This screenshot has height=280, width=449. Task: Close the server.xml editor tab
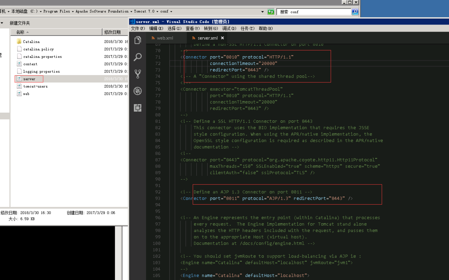pos(222,38)
